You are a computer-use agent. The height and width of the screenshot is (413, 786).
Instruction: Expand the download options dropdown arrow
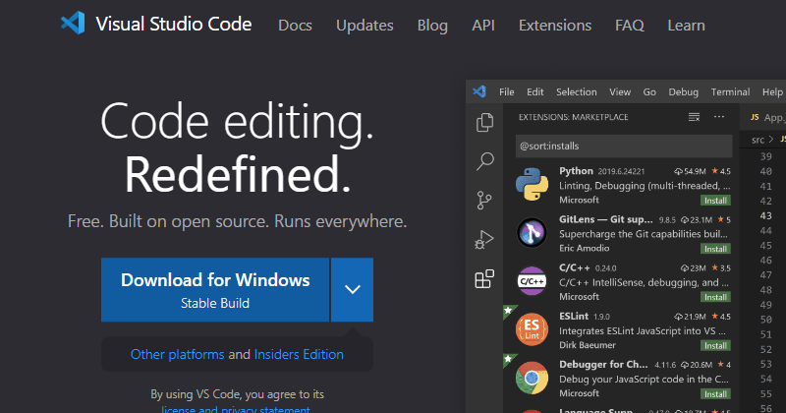click(353, 289)
